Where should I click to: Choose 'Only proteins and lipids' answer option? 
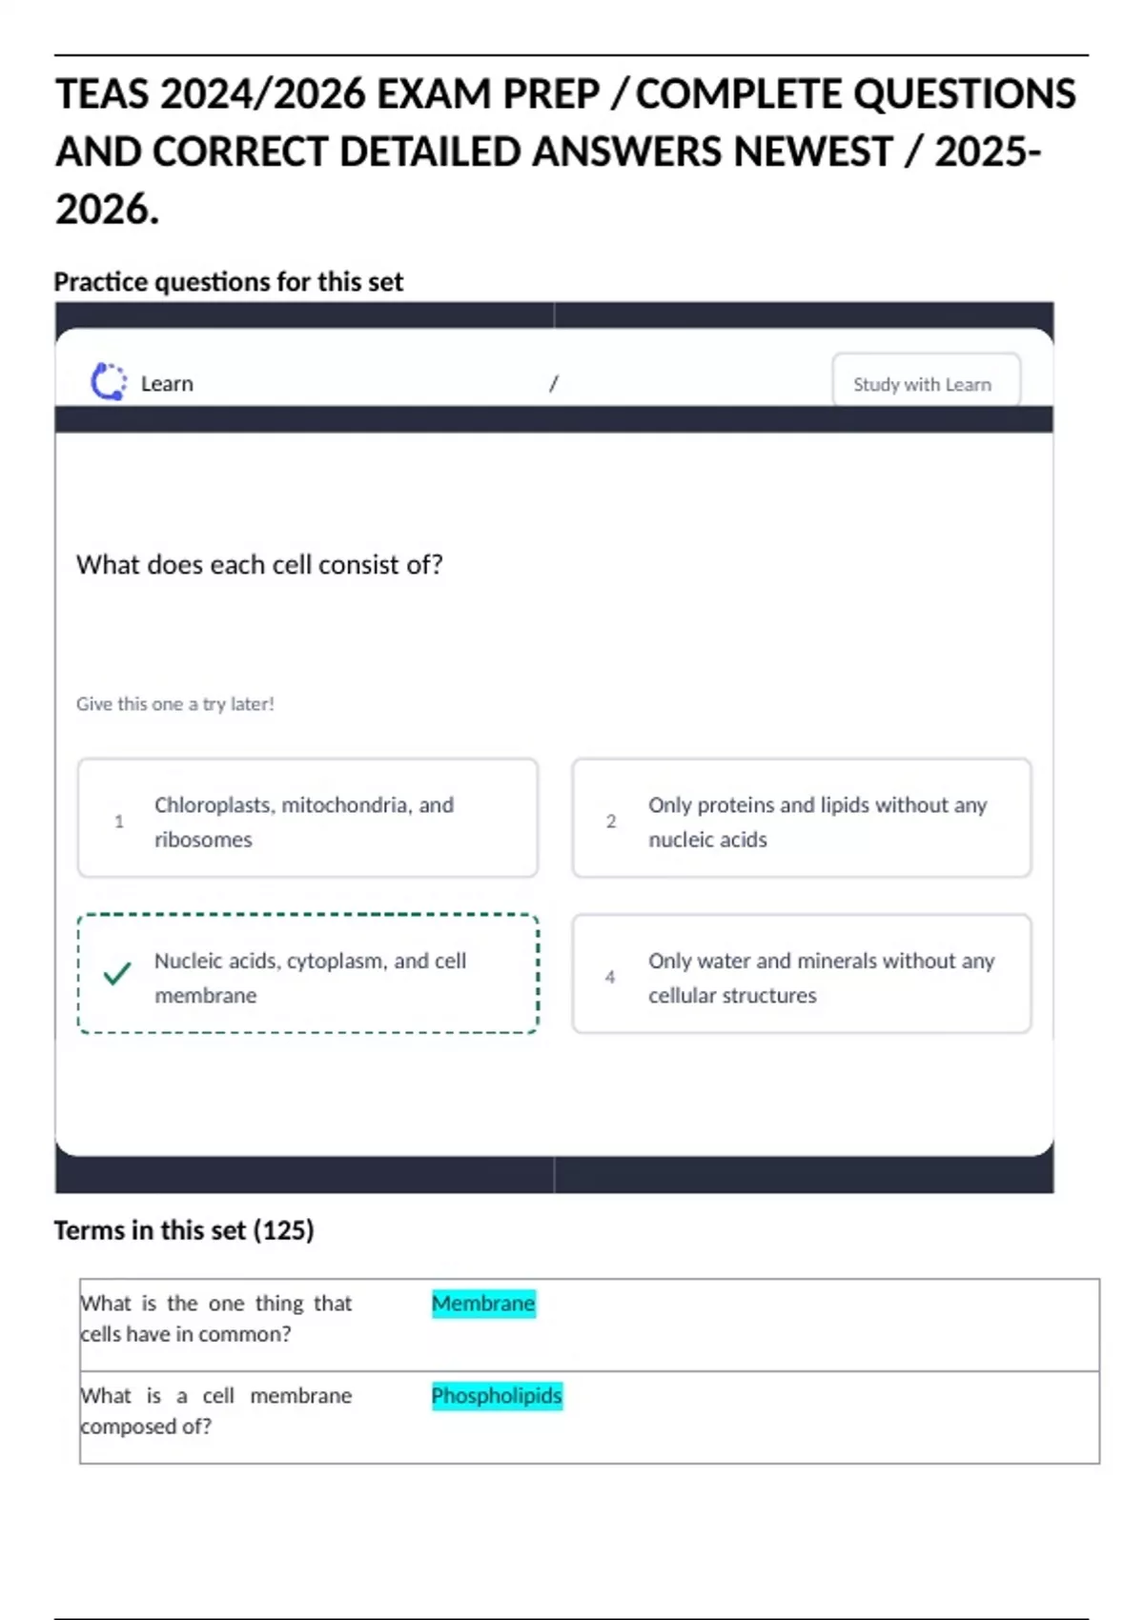point(801,819)
